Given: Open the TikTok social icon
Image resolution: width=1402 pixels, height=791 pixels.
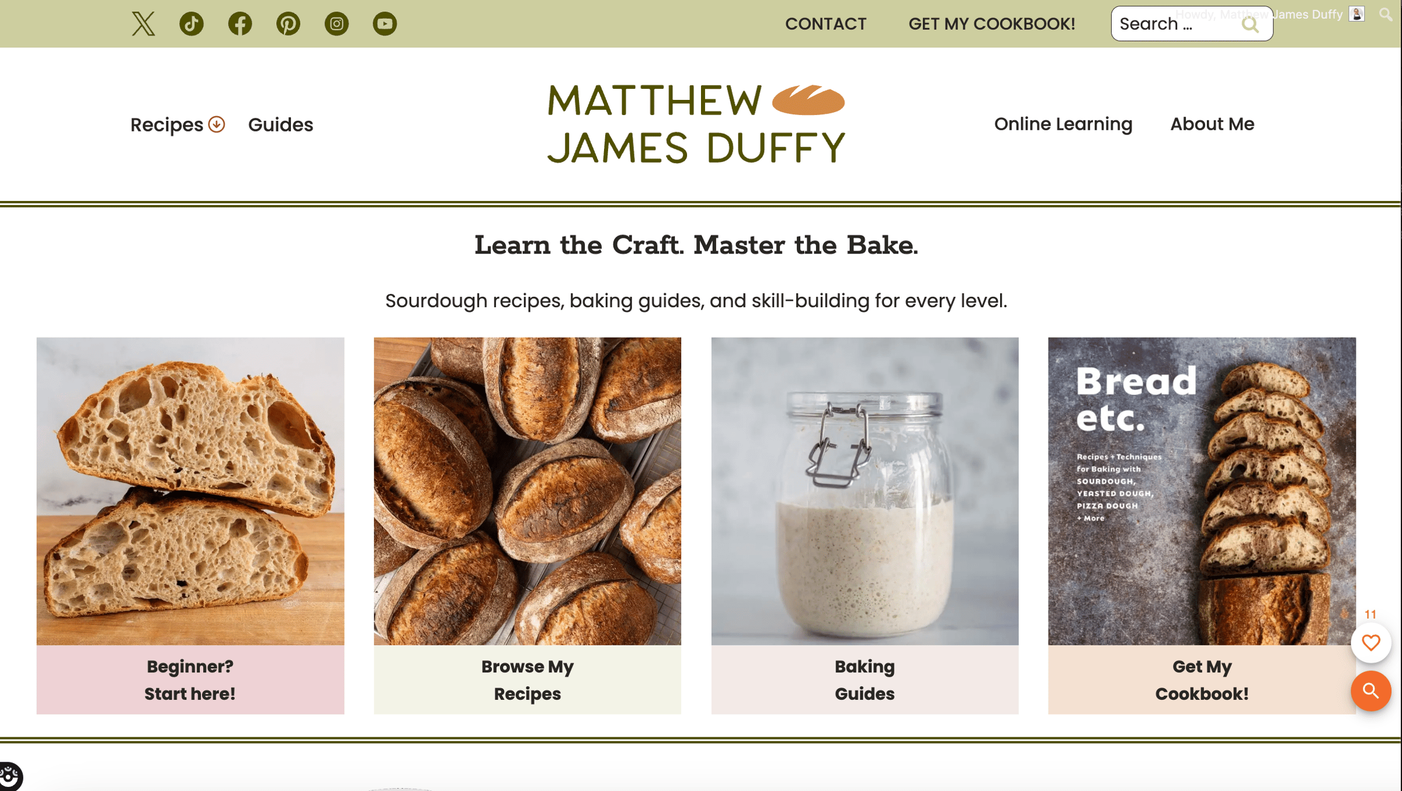Looking at the screenshot, I should (x=192, y=24).
